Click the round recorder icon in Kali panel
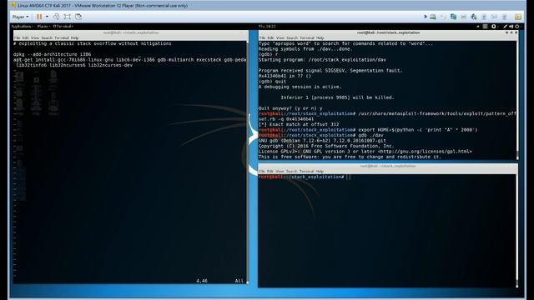 pos(493,26)
